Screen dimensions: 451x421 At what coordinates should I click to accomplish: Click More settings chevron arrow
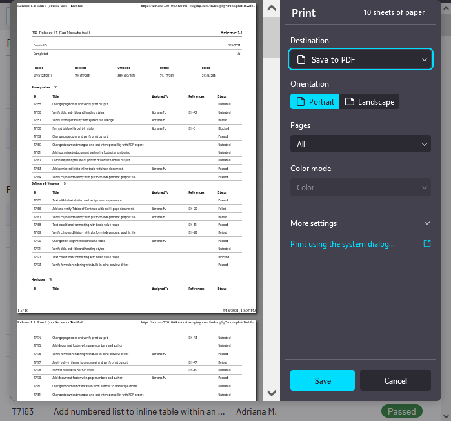pyautogui.click(x=426, y=223)
